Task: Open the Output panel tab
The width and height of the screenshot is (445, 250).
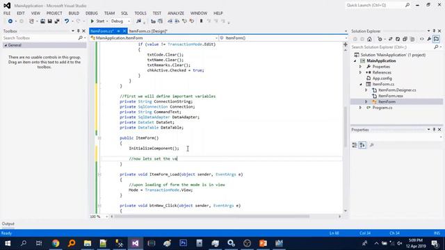Action: coord(8,224)
